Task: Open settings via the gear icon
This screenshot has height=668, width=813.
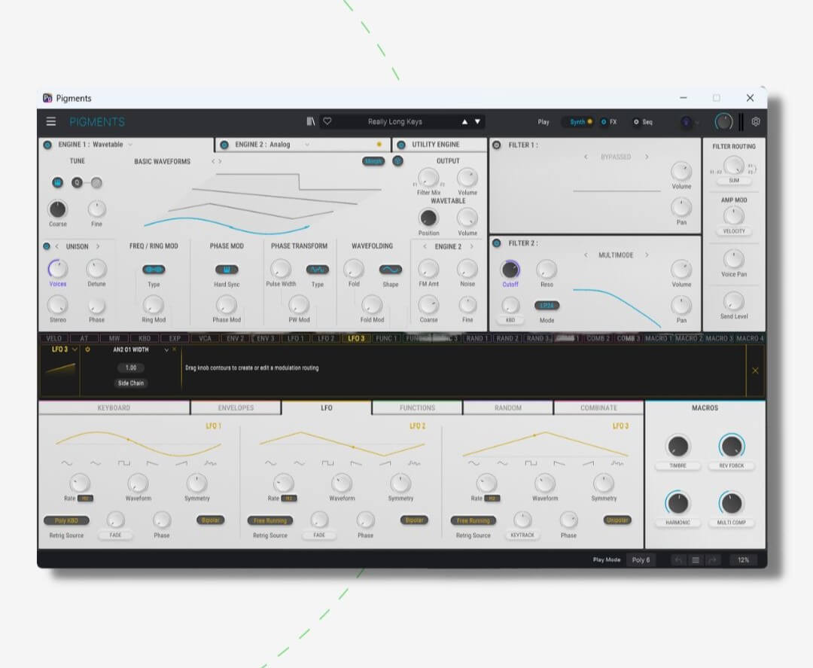Action: tap(756, 121)
